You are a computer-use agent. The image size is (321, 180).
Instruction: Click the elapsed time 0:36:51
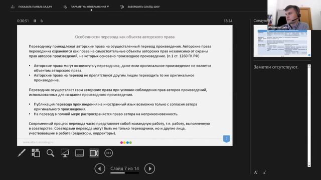[23, 21]
